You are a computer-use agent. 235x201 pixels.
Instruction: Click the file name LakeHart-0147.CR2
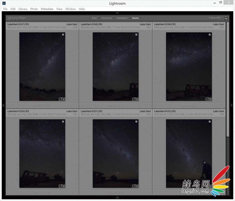(x=18, y=24)
